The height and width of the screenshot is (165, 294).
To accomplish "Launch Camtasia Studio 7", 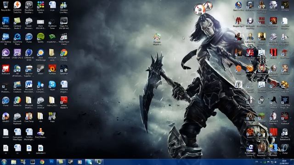I will point(17,23).
